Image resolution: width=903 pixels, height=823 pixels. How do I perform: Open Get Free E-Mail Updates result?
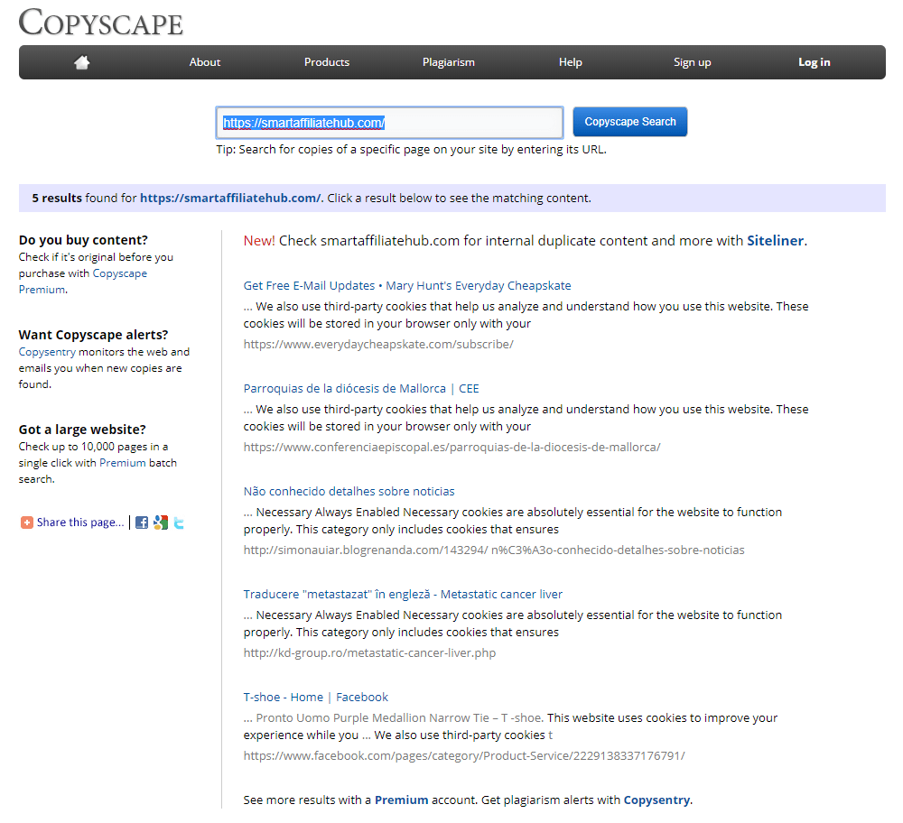click(407, 285)
